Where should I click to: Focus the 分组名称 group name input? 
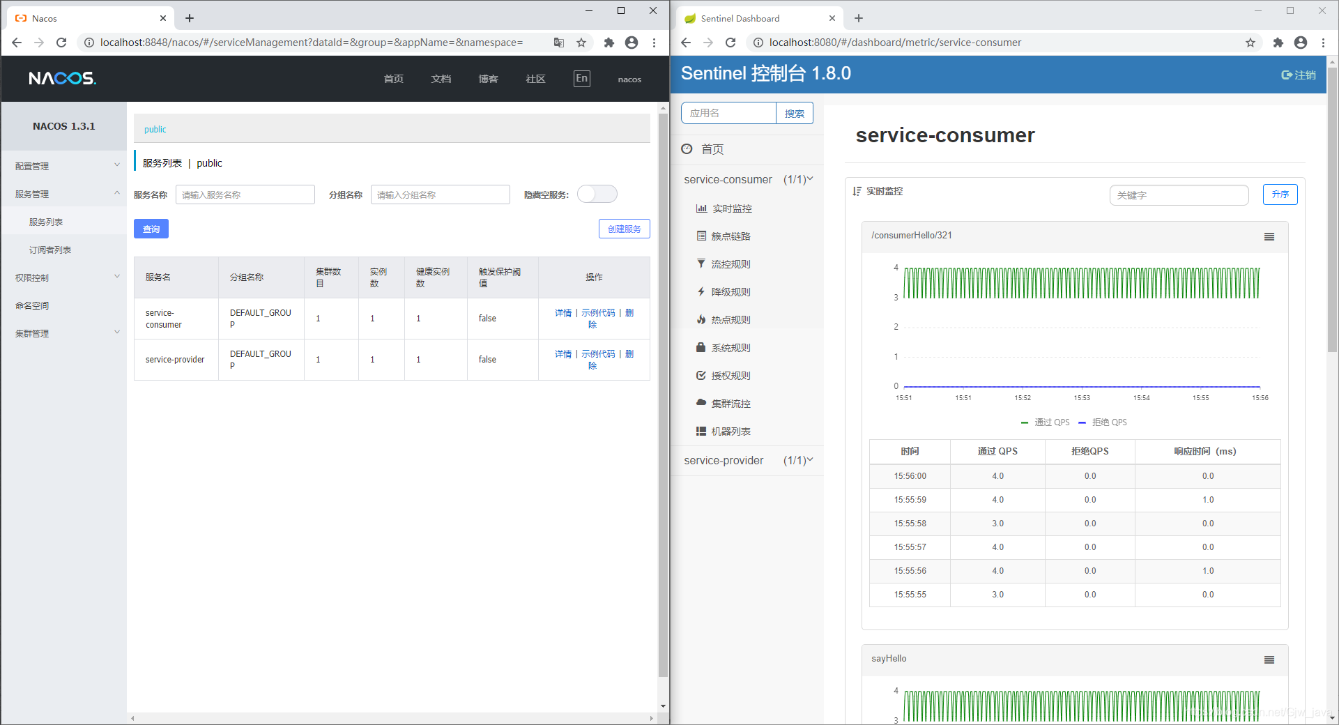[x=441, y=194]
